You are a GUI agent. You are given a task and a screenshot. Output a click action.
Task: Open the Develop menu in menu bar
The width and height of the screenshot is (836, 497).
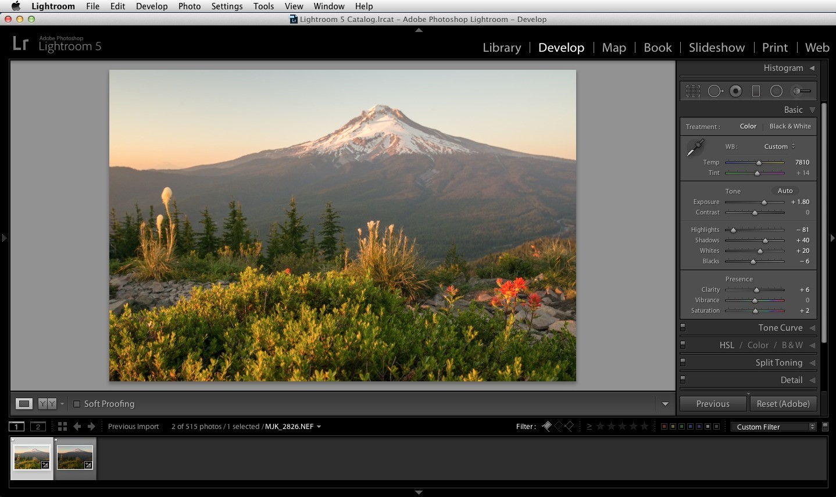[152, 6]
